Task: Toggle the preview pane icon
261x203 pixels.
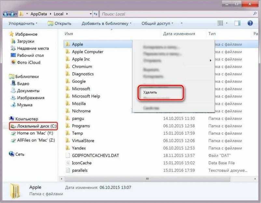Action: tap(238, 23)
